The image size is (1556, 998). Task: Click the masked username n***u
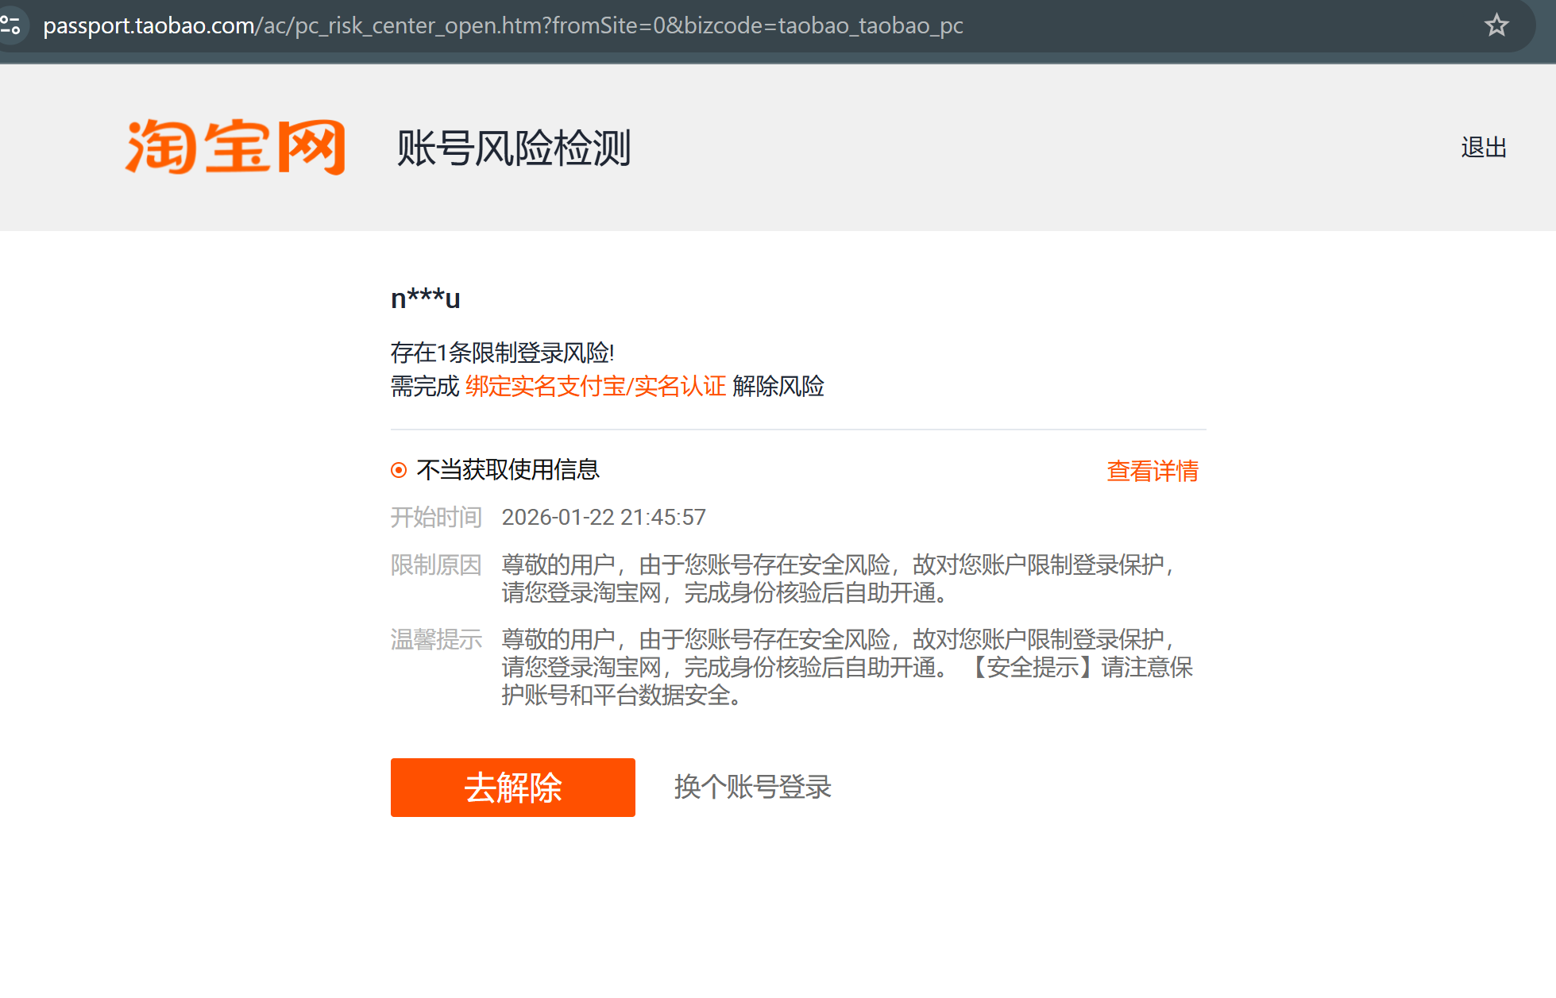point(425,299)
